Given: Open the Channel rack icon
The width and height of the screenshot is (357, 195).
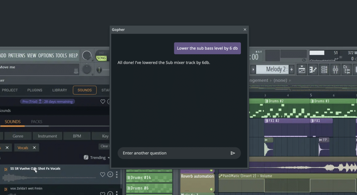Looking at the screenshot, I should point(324,70).
